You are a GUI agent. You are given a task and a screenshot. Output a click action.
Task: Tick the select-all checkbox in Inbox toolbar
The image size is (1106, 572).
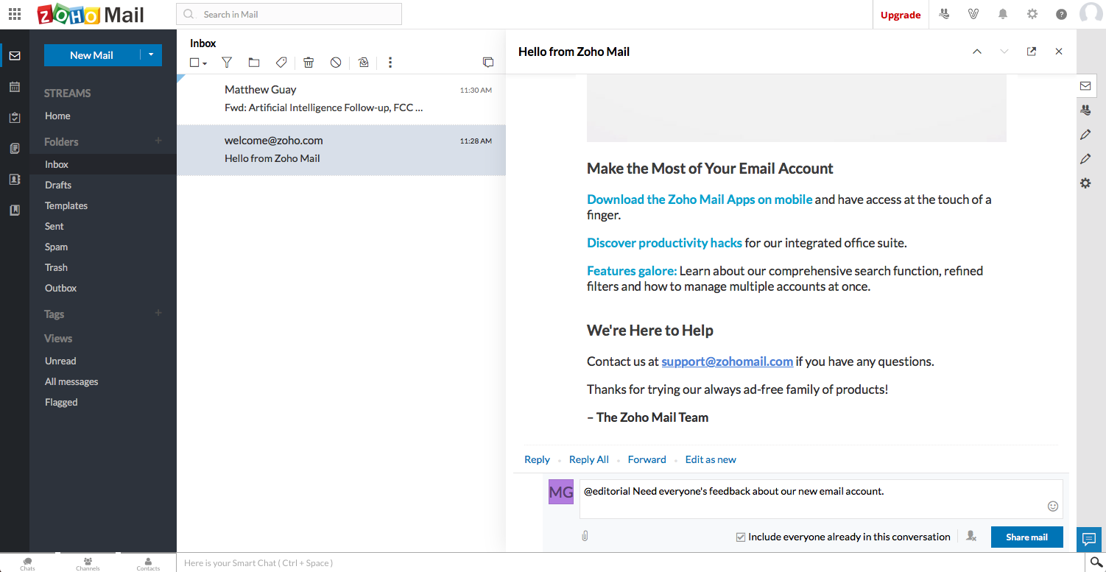pos(194,63)
